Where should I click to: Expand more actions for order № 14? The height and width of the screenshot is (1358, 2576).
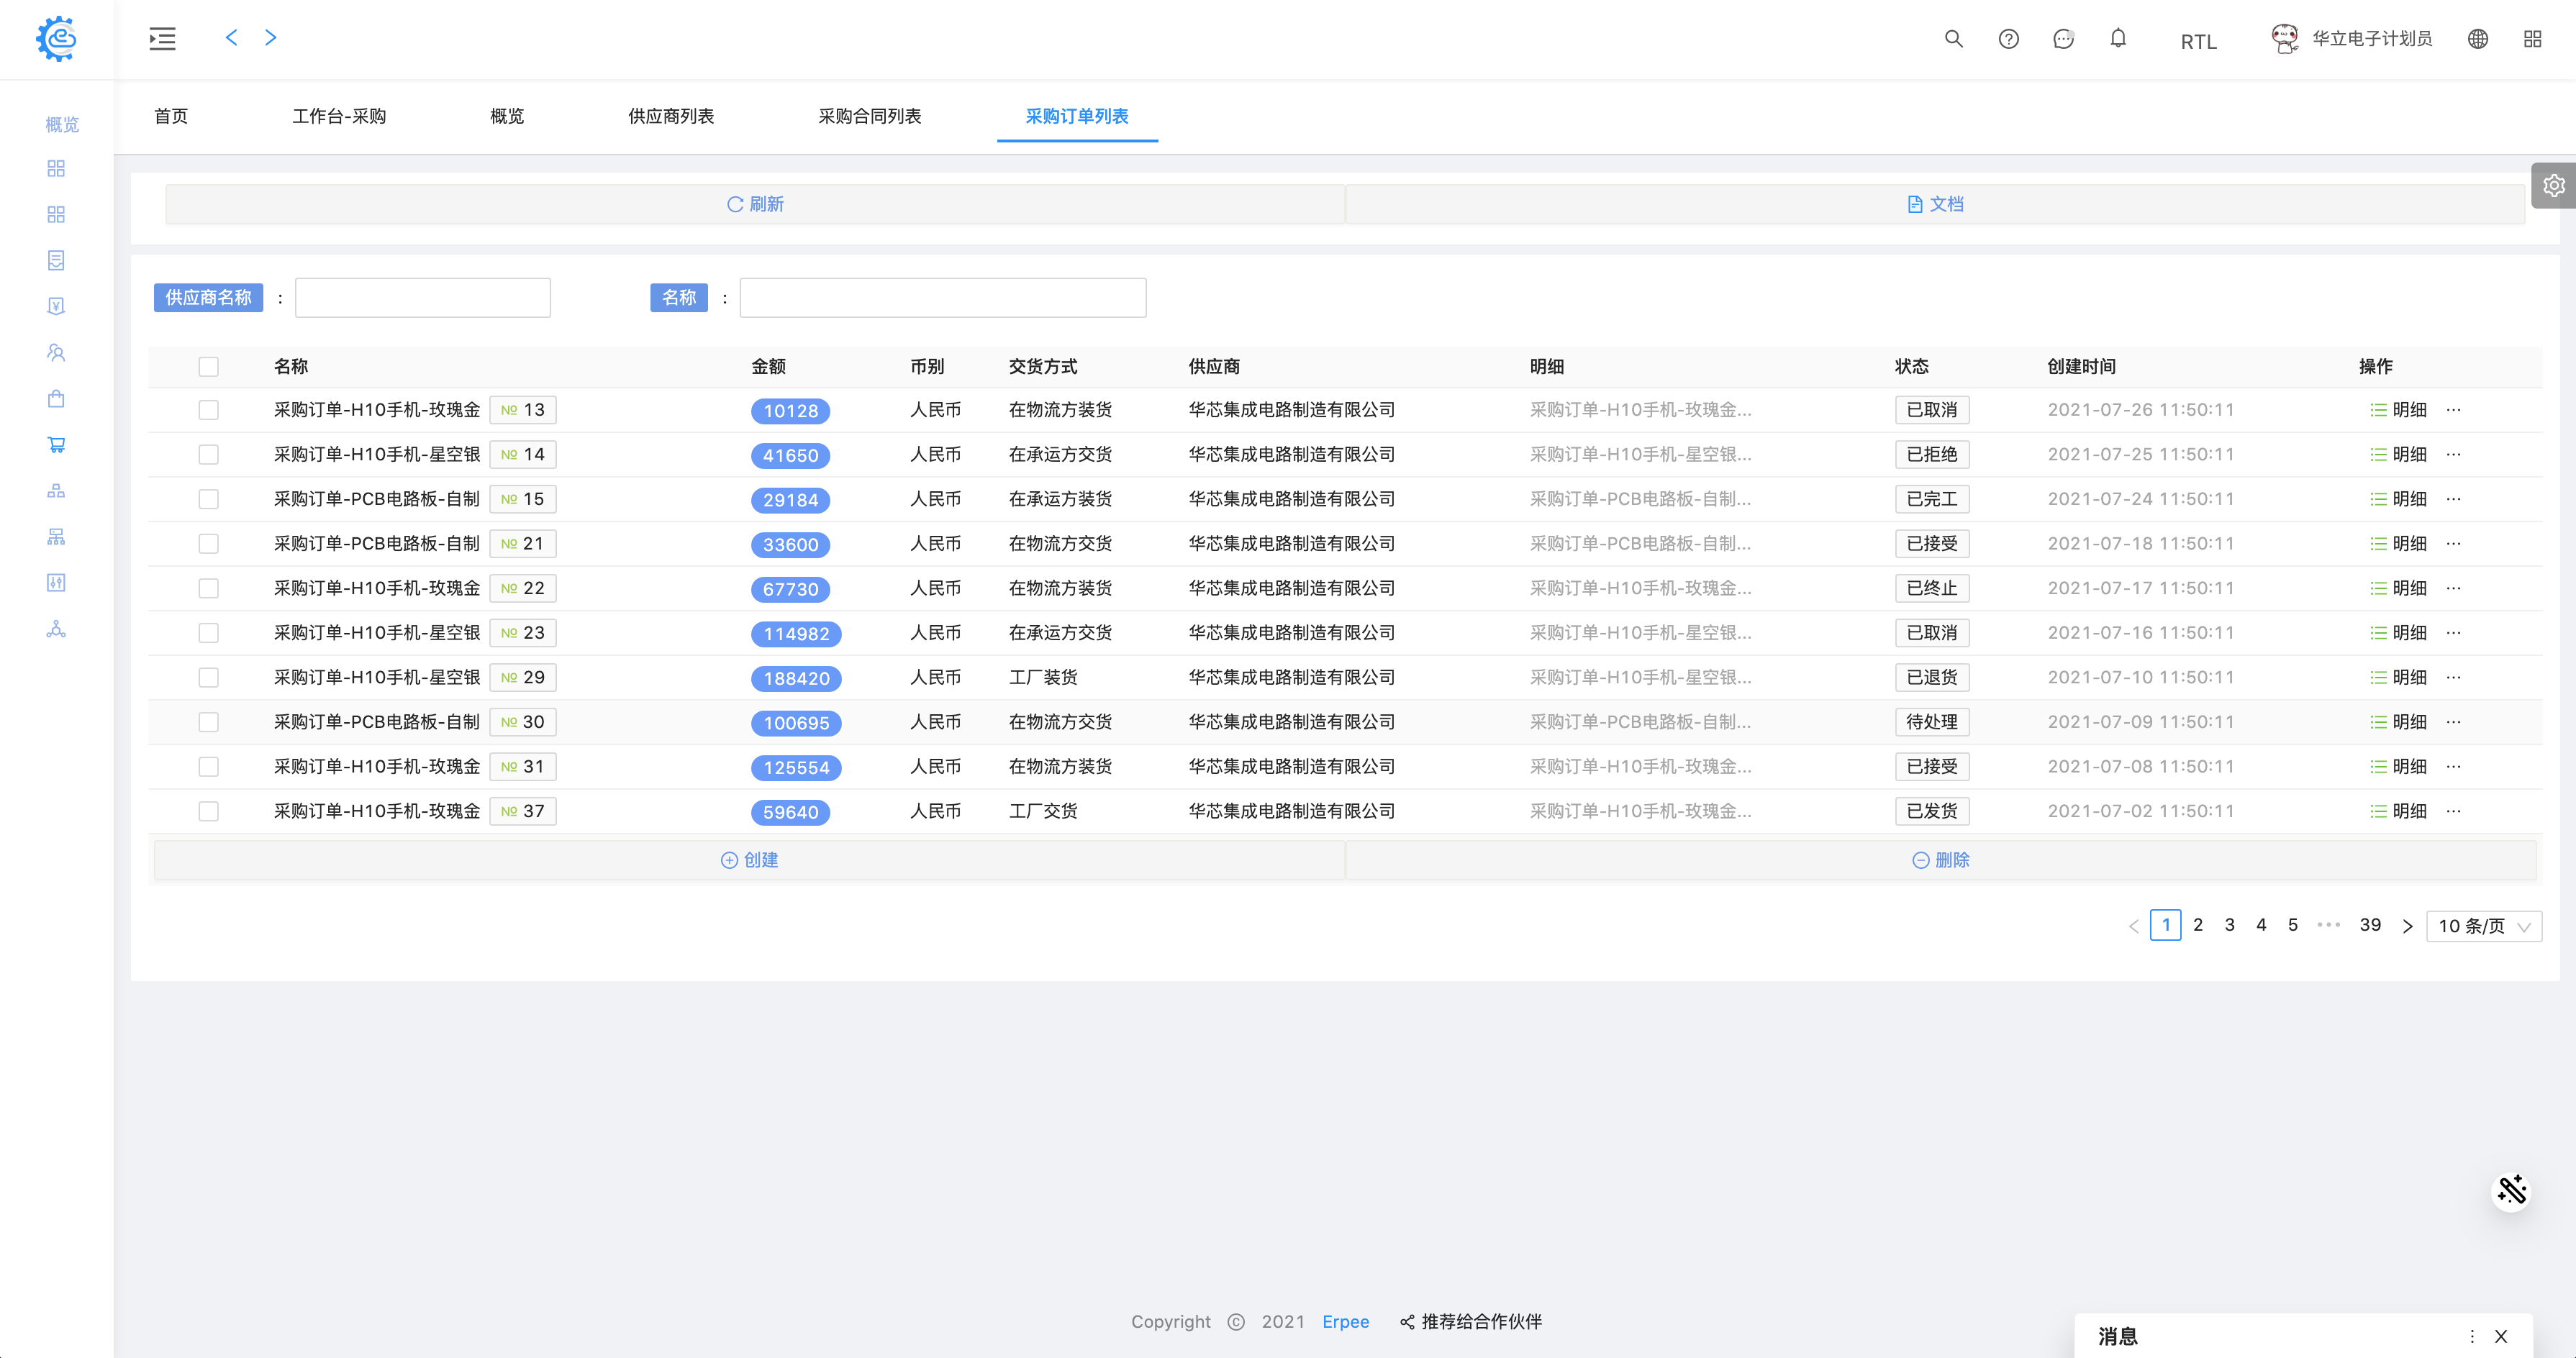2453,455
